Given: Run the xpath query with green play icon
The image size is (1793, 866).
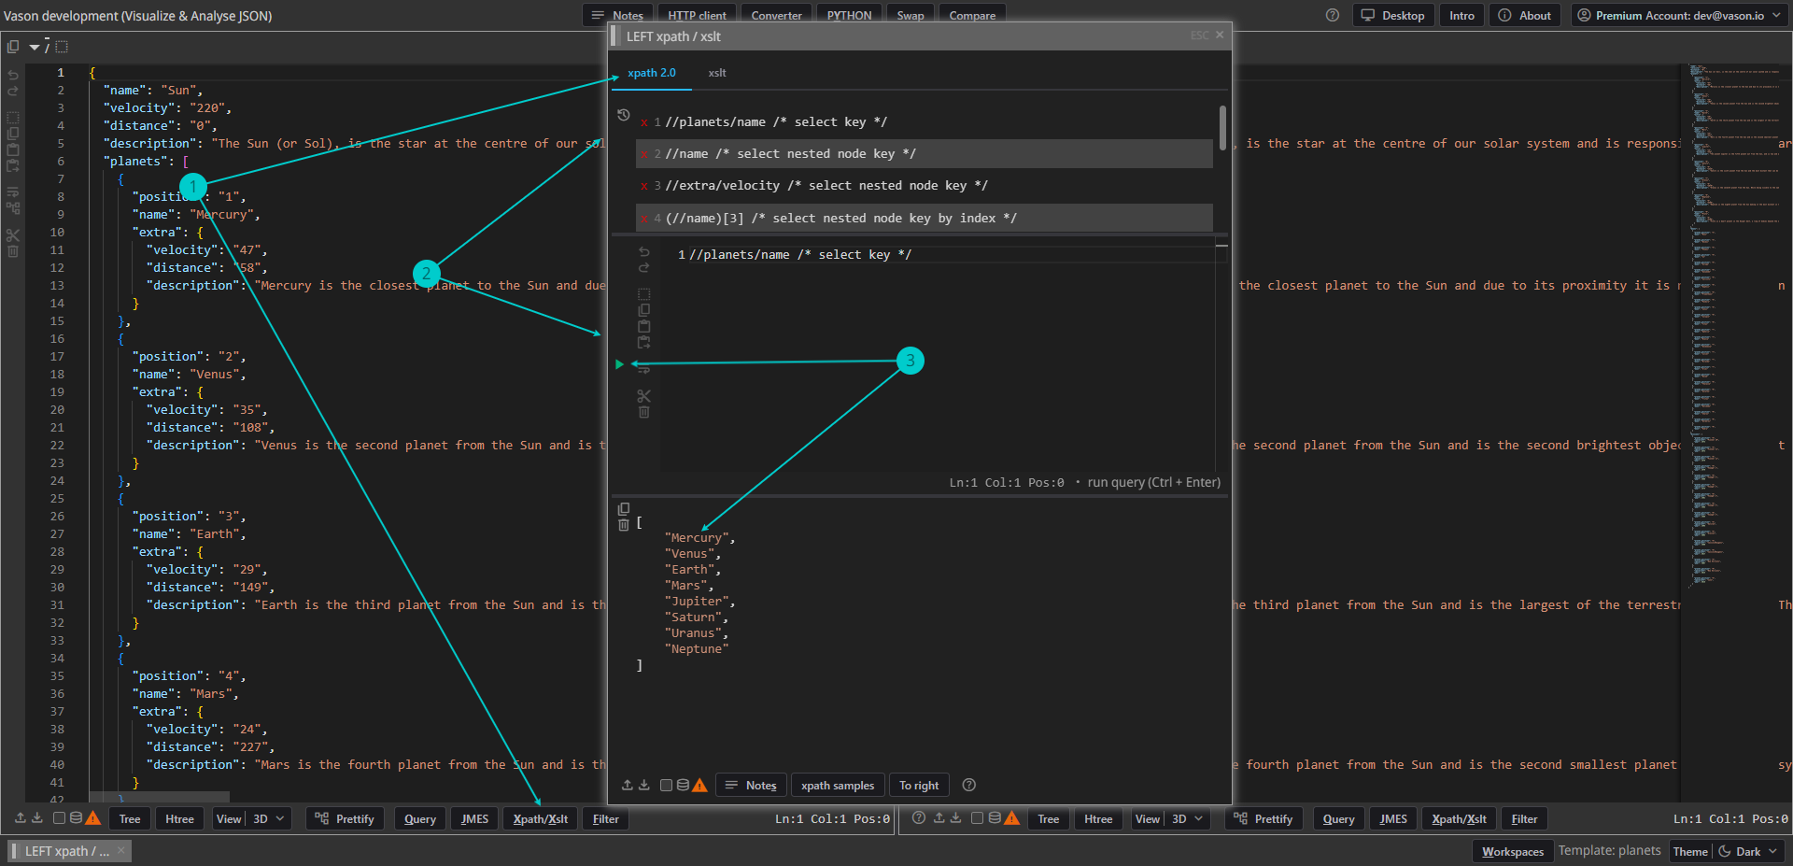Looking at the screenshot, I should coord(619,364).
